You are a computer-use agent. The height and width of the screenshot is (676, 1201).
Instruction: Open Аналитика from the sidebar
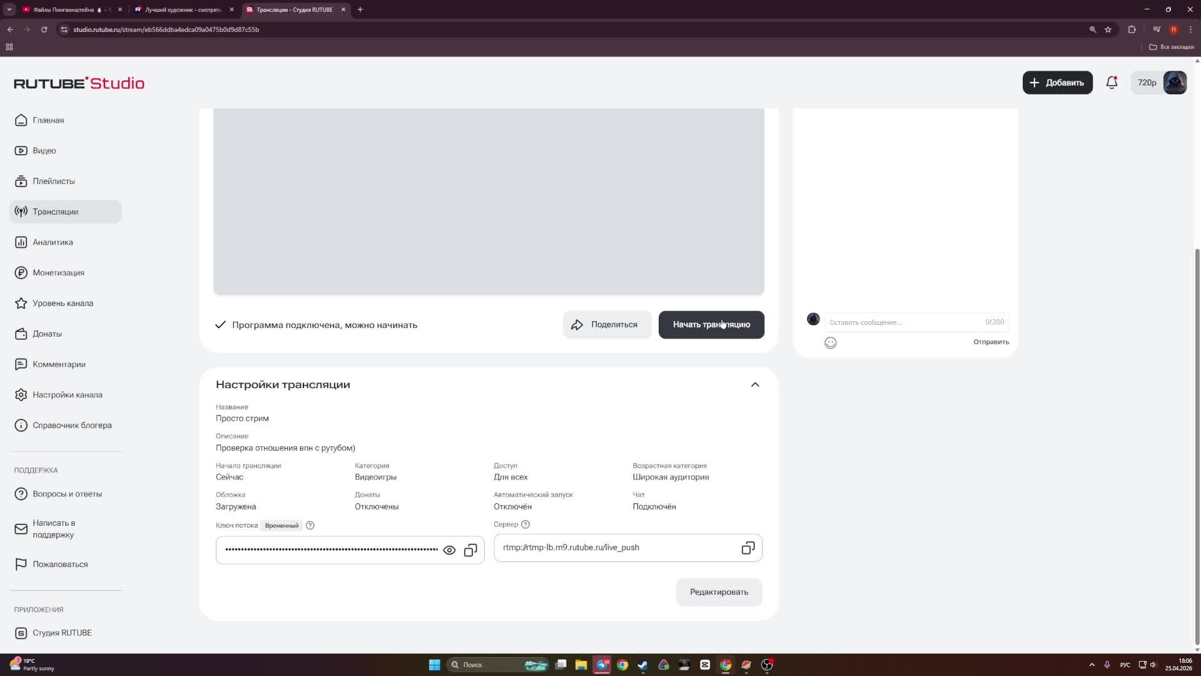[53, 242]
